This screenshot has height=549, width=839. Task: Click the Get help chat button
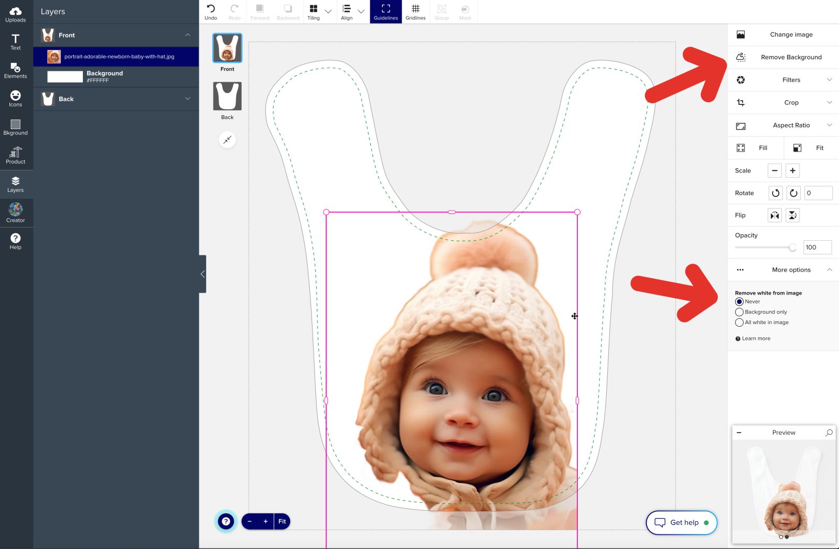pyautogui.click(x=682, y=522)
